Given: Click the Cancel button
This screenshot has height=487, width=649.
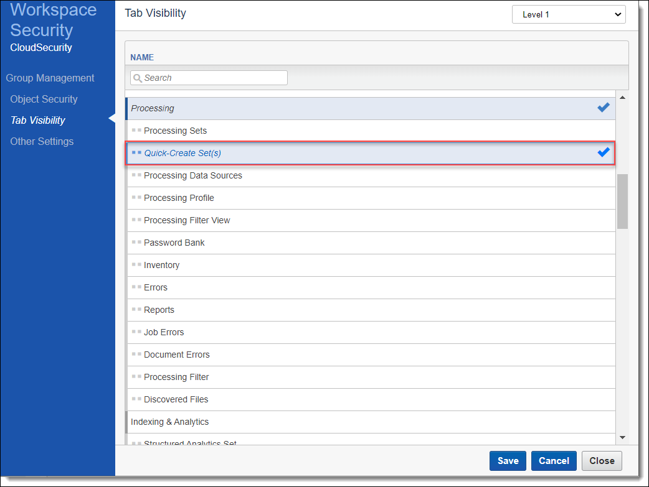Looking at the screenshot, I should (554, 461).
